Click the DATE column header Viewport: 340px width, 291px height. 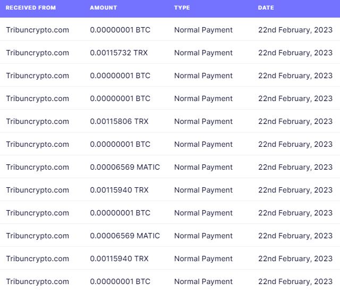click(x=266, y=7)
